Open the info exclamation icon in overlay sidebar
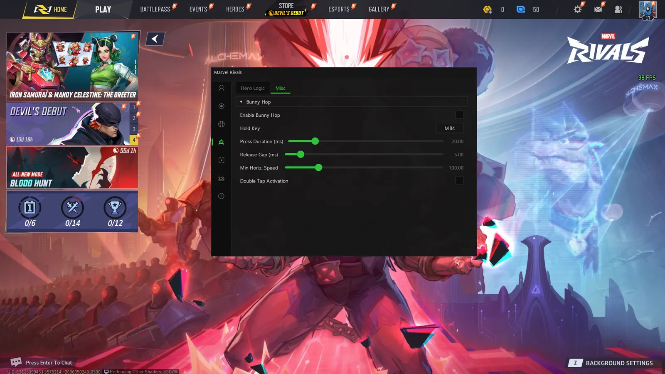 click(222, 196)
